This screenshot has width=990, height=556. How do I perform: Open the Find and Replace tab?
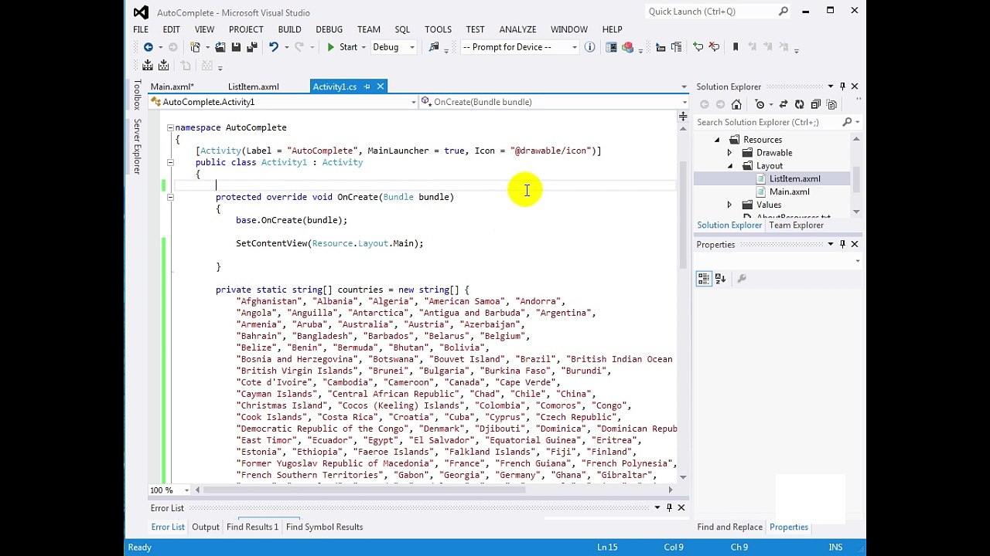729,527
